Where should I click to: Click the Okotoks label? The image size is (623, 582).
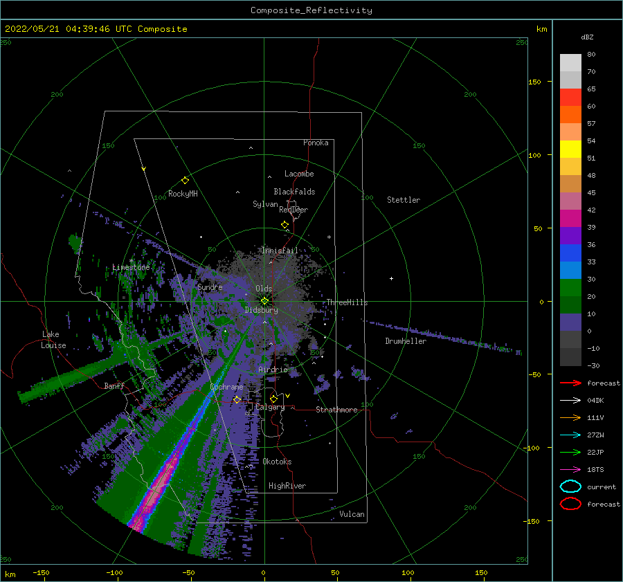(x=277, y=462)
